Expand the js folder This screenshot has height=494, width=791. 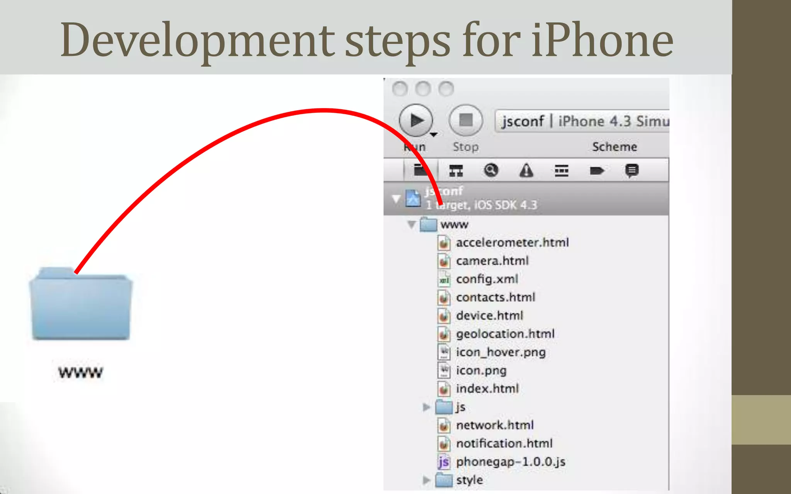[426, 407]
